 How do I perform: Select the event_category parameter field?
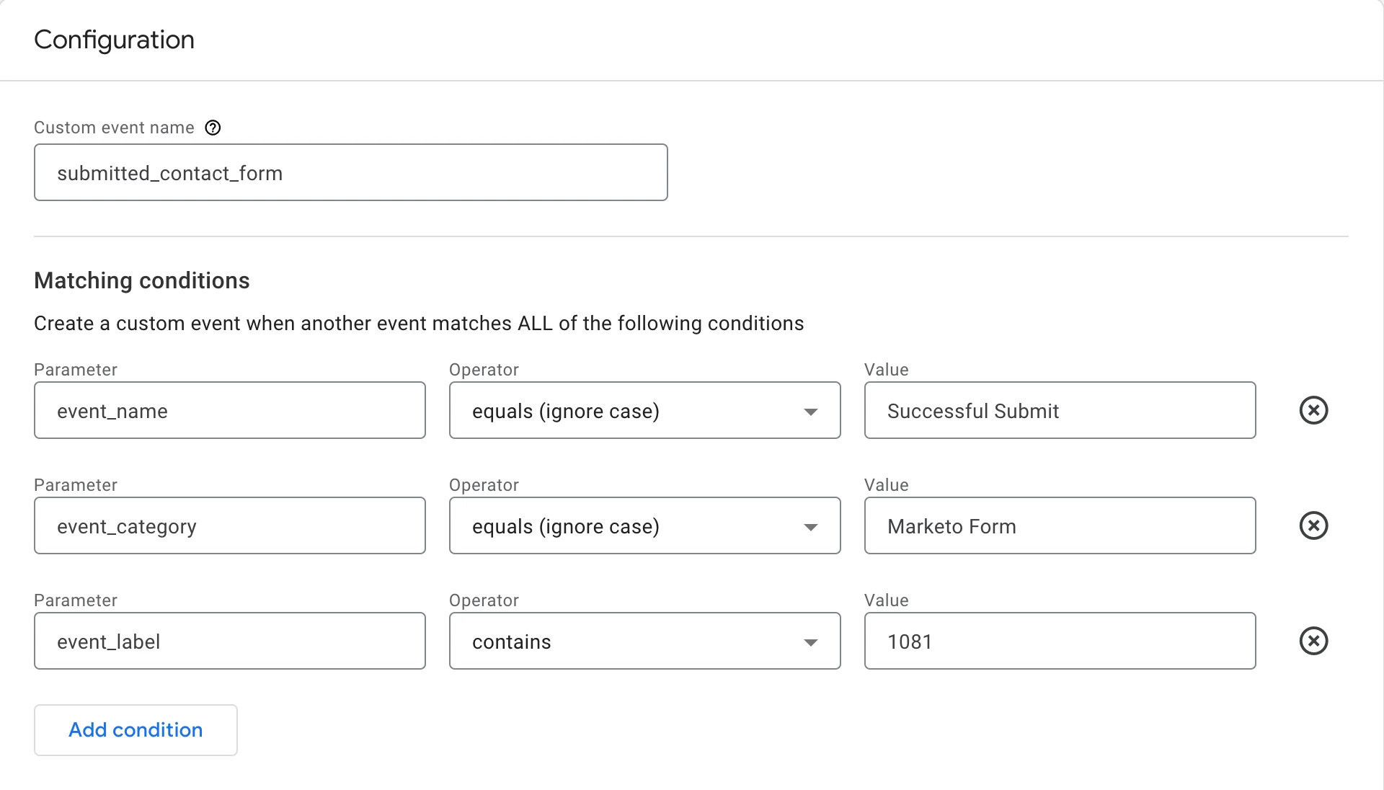pos(229,525)
